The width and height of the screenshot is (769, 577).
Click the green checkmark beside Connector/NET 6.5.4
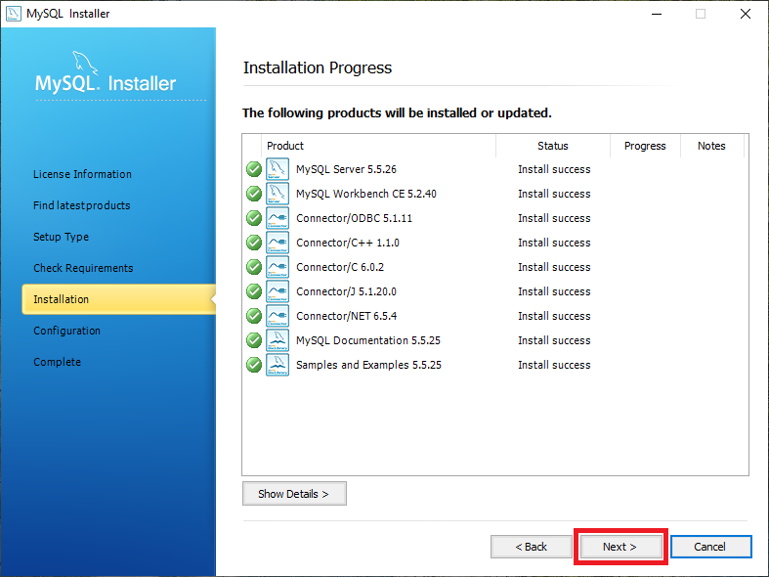pos(253,316)
